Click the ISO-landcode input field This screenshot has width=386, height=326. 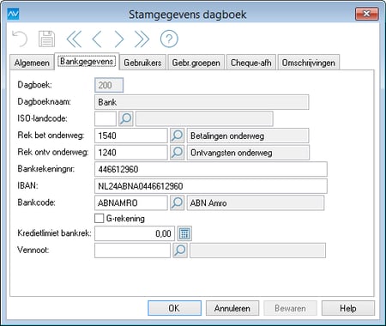tap(106, 118)
